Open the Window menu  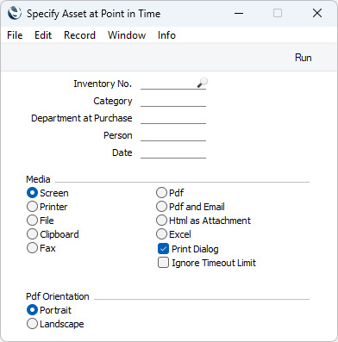[x=127, y=35]
